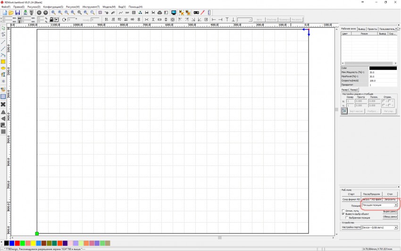
Task: Close the work panel with its x
Action: pyautogui.click(x=399, y=187)
